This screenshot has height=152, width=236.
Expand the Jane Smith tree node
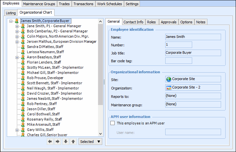pyautogui.click(x=17, y=26)
